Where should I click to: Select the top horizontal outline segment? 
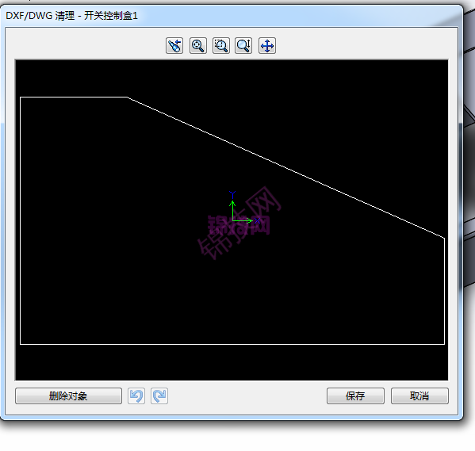(74, 97)
